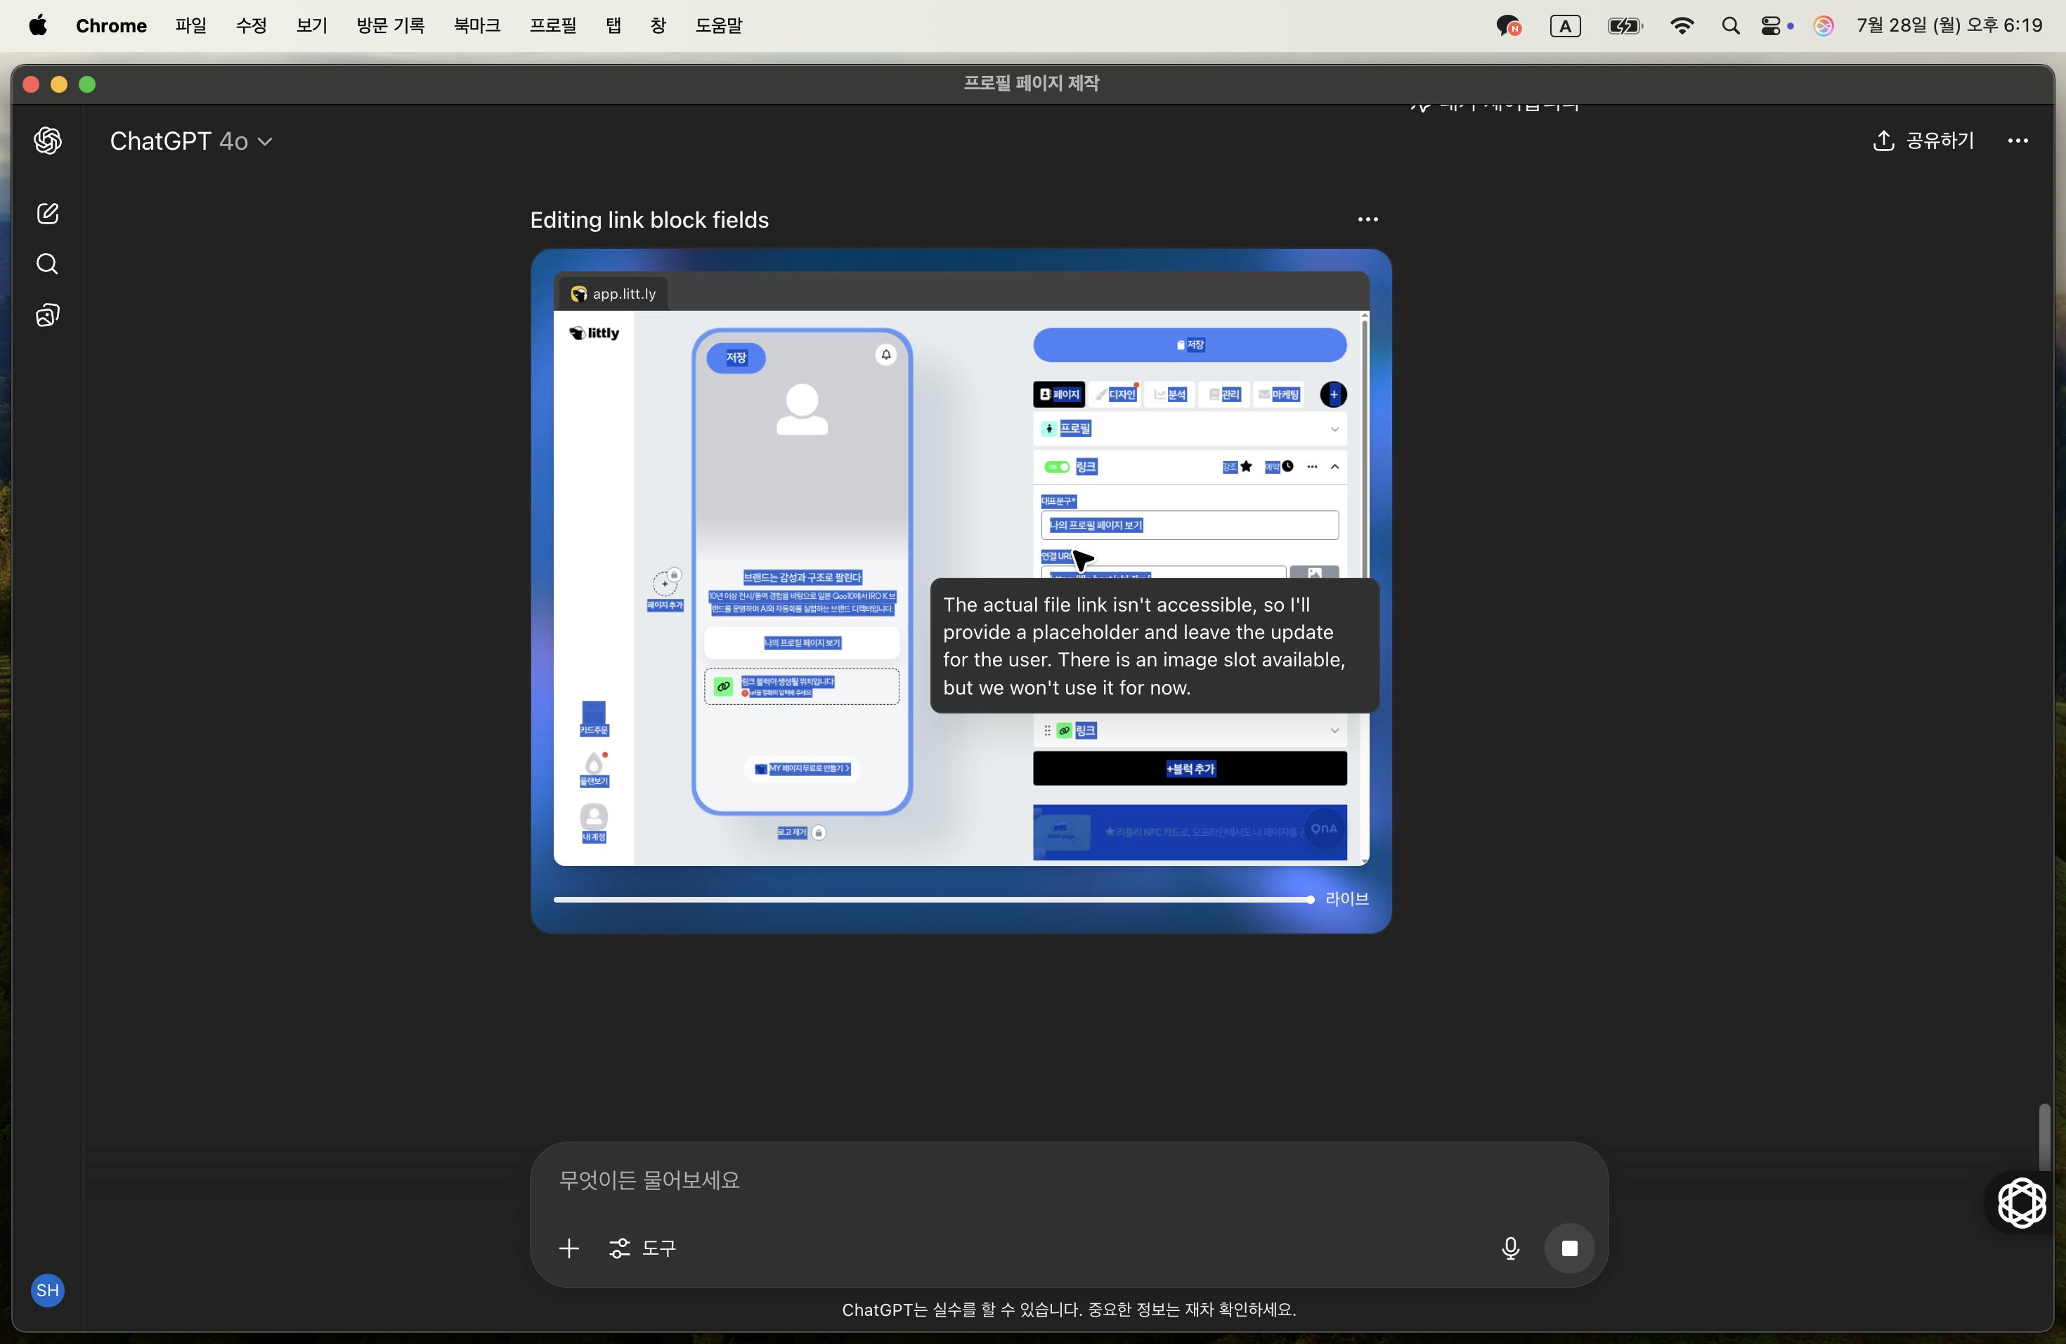Viewport: 2066px width, 1344px height.
Task: Click the wide blue 저장 save button
Action: (x=1189, y=344)
